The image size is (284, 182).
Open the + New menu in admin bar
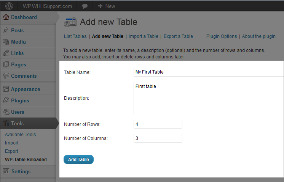click(x=106, y=6)
